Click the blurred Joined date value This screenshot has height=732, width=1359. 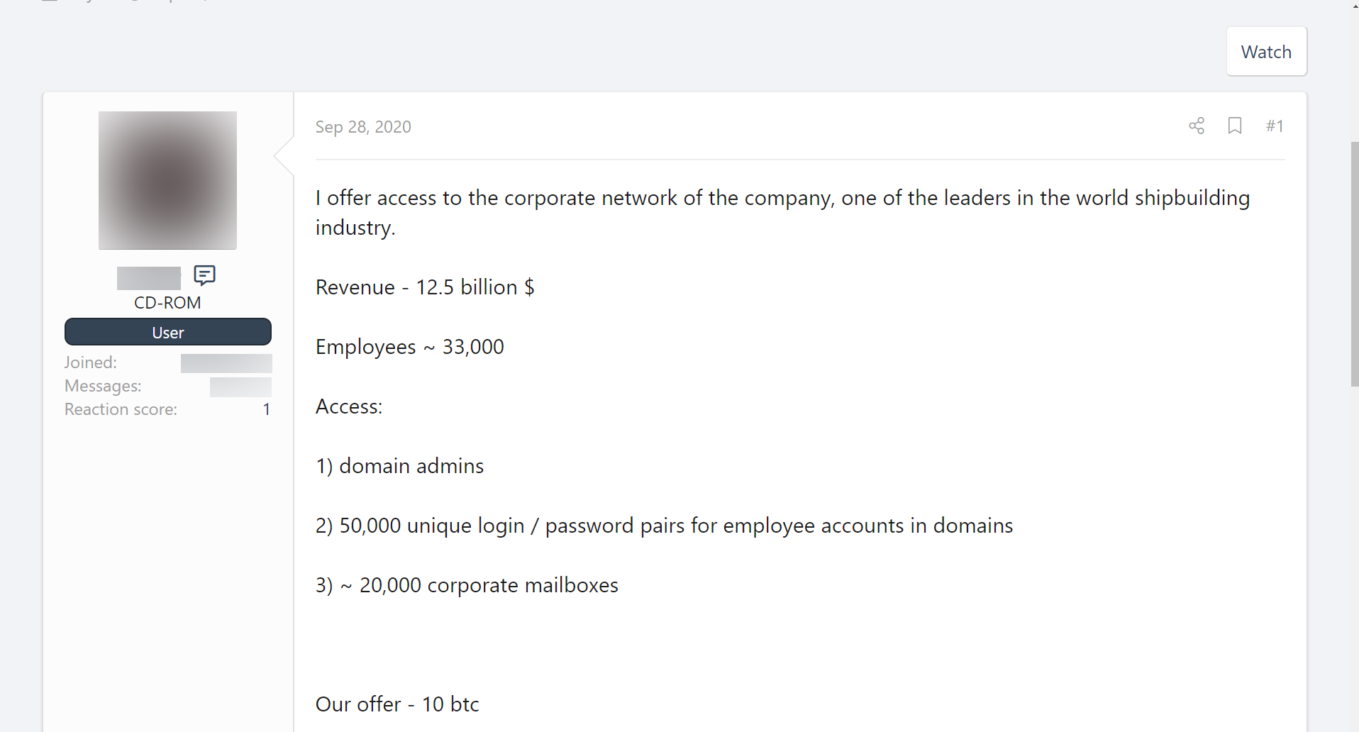[x=226, y=363]
